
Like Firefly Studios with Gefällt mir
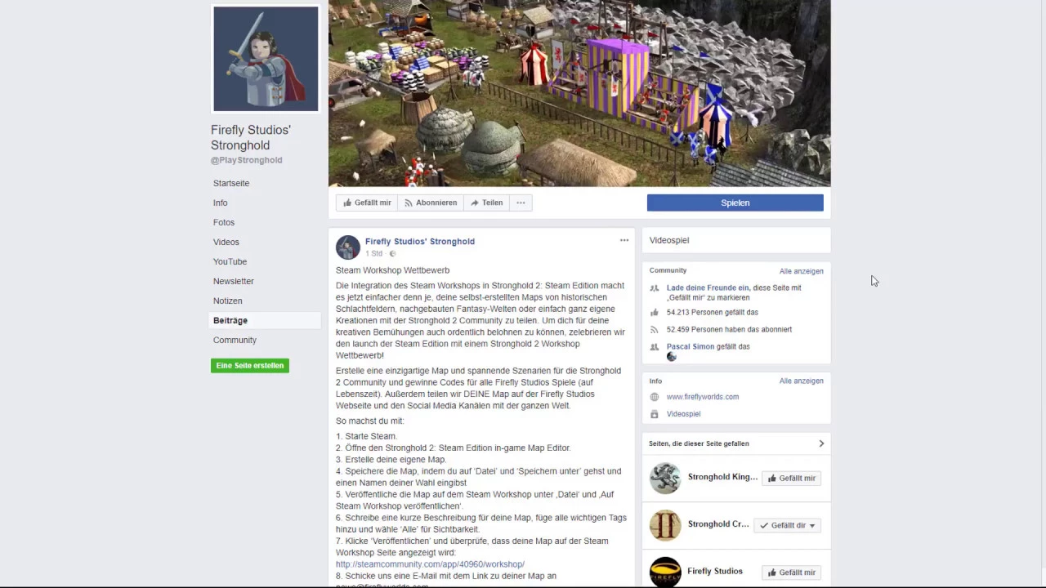[791, 572]
